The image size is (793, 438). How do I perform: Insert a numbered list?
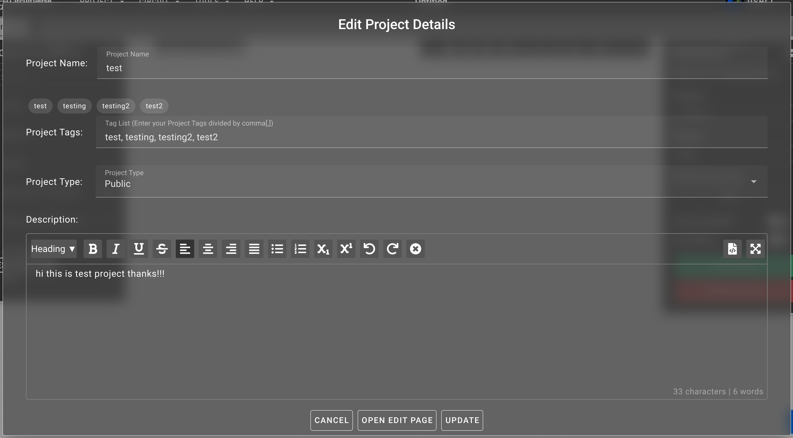tap(300, 249)
